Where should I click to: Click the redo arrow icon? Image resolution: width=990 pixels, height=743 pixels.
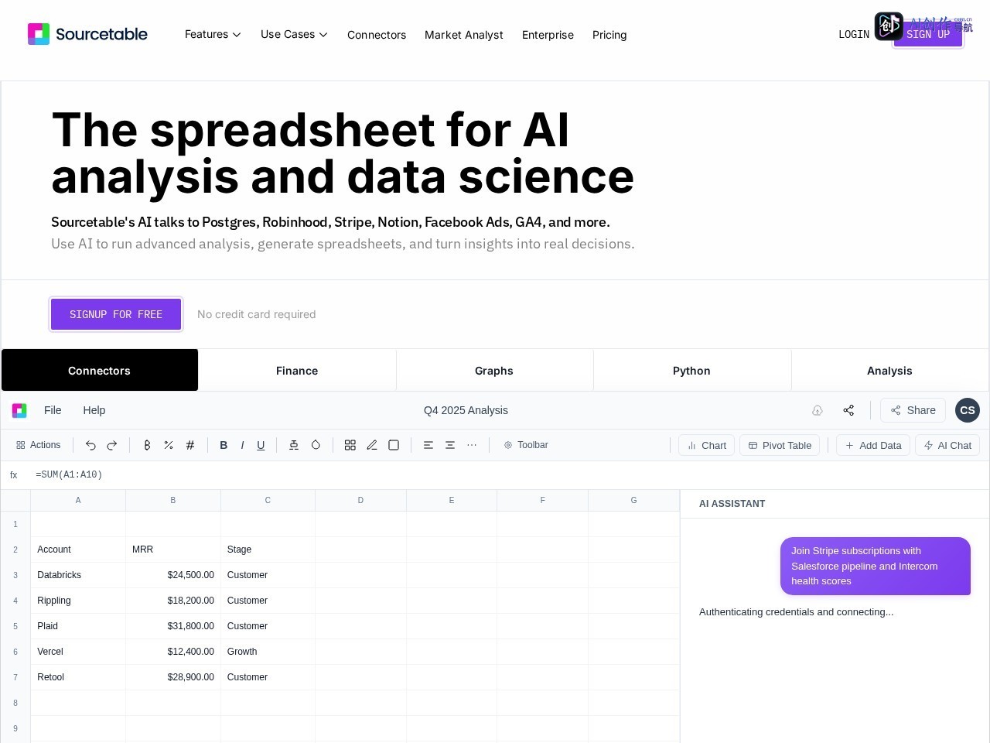(x=112, y=445)
